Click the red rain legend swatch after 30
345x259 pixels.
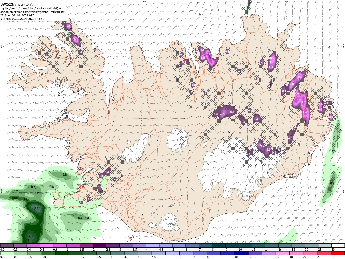pos(338,253)
